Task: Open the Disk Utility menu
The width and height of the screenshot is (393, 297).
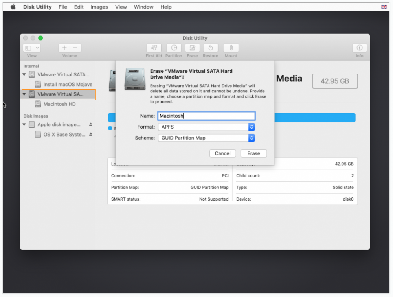Action: (37, 7)
